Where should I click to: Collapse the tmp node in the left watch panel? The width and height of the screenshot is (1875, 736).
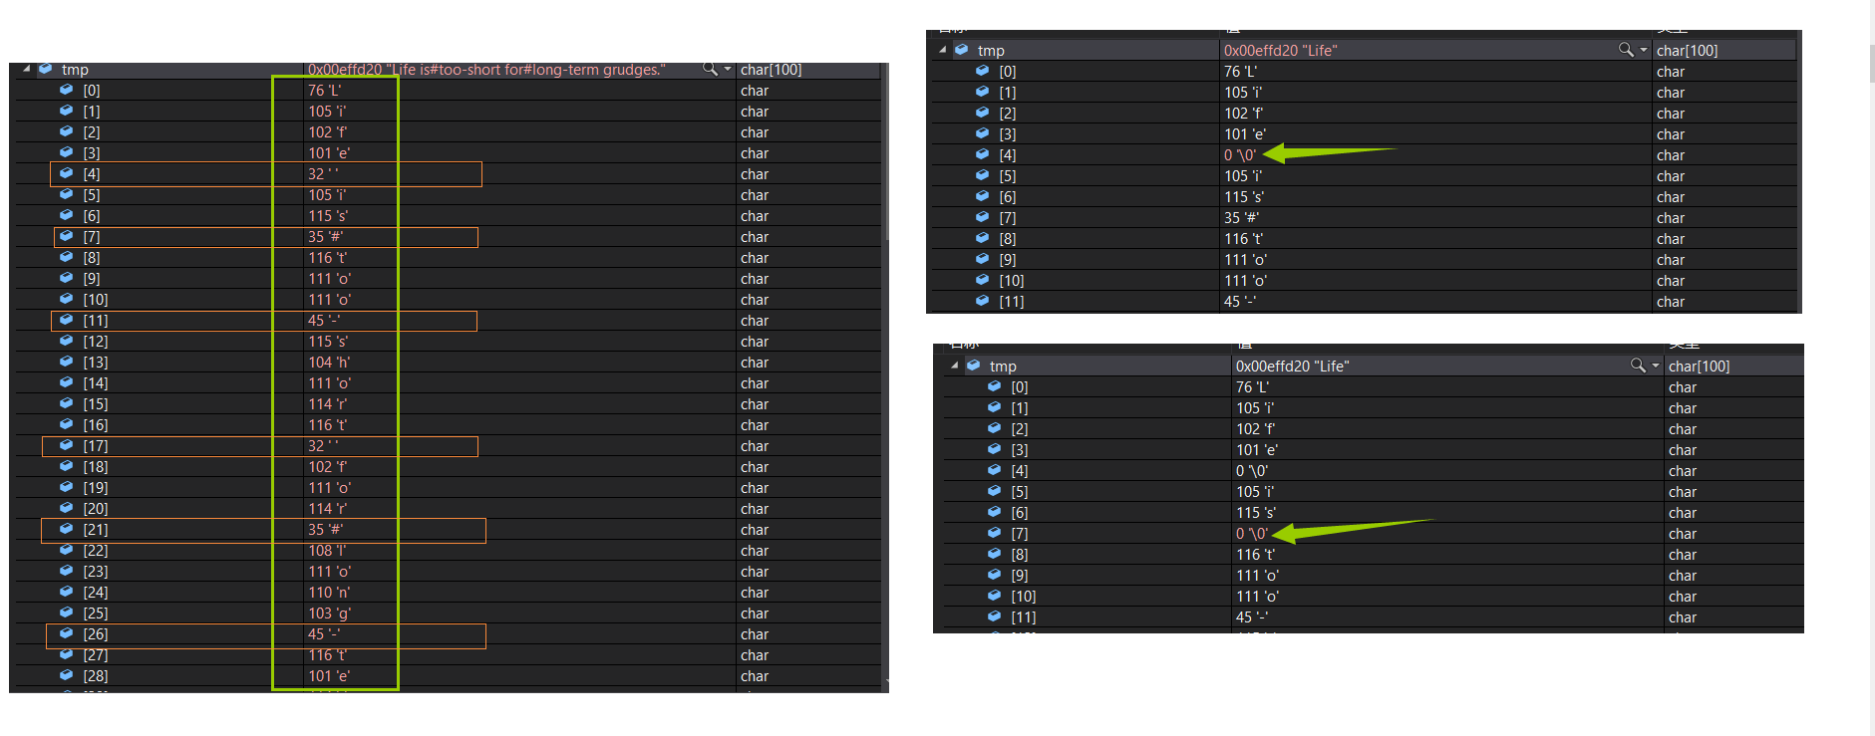pyautogui.click(x=26, y=70)
